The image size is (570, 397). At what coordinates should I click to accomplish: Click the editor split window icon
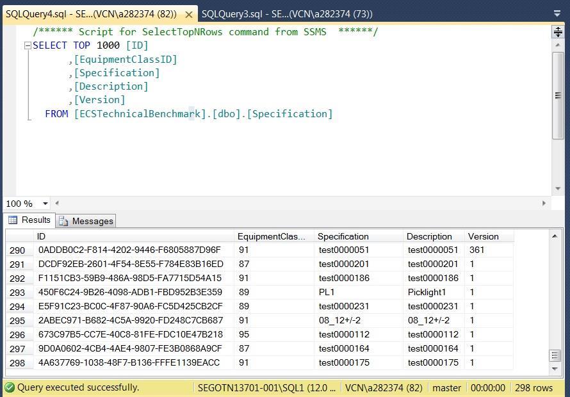click(x=558, y=32)
